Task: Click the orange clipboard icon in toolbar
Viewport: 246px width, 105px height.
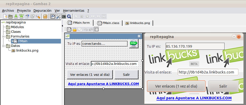Action: 45,16
